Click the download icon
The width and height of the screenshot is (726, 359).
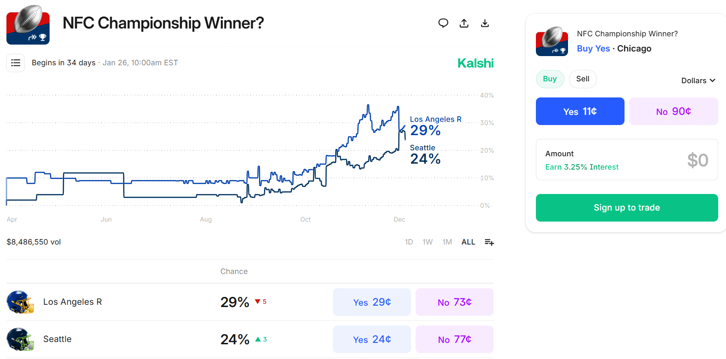click(485, 23)
